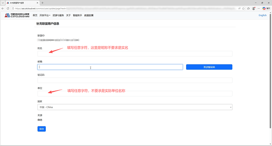The image size is (272, 146).
Task: Restore down the browser window
Action: pos(262,3)
